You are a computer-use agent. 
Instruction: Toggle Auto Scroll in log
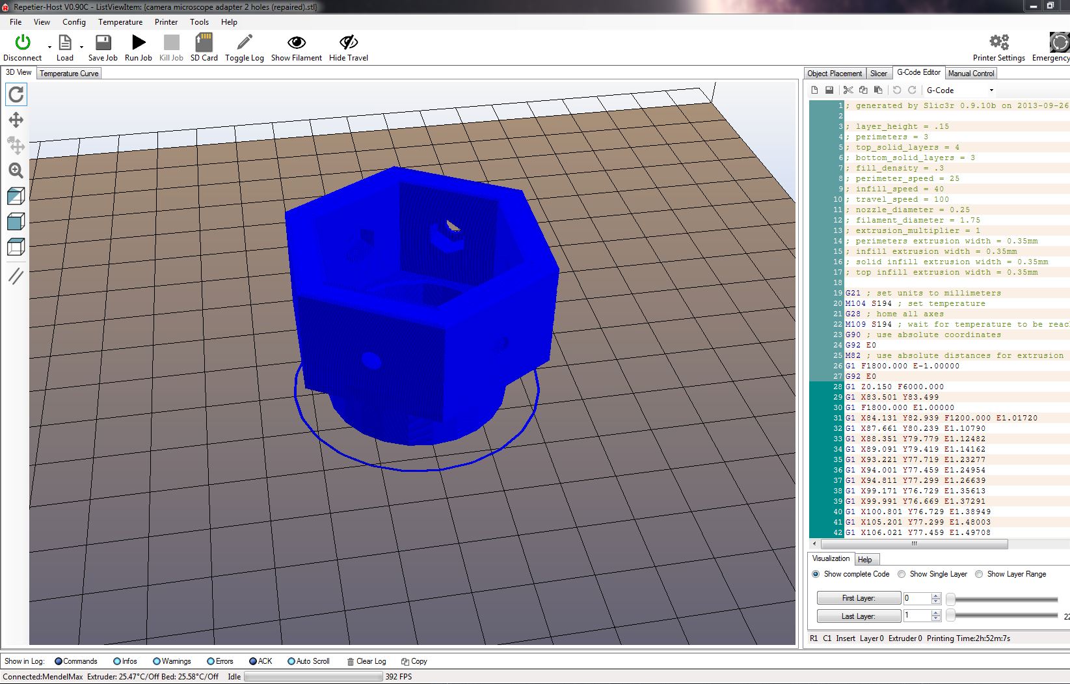tap(308, 661)
